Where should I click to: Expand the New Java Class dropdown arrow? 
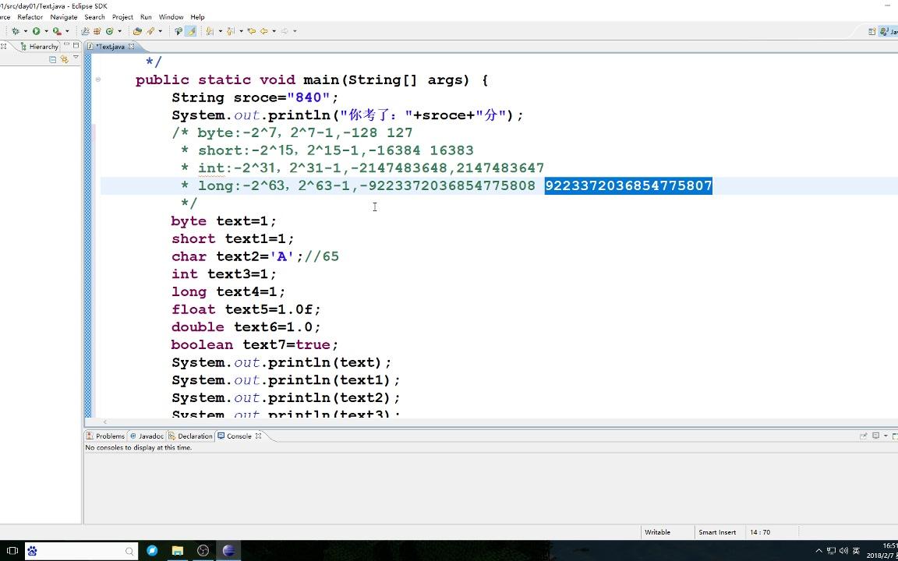(x=119, y=31)
